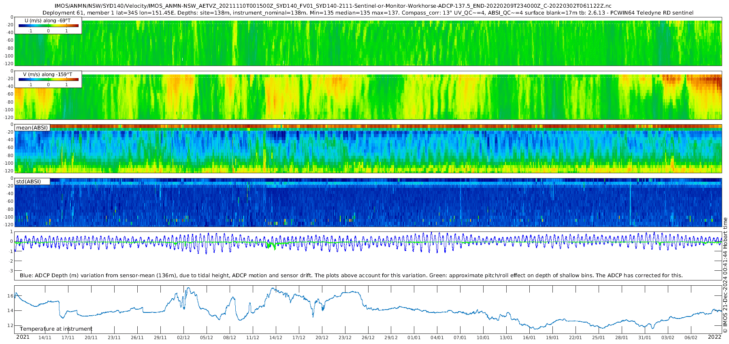The height and width of the screenshot is (344, 729).
Task: Click the 06/02 date tick label
Action: coord(691,338)
